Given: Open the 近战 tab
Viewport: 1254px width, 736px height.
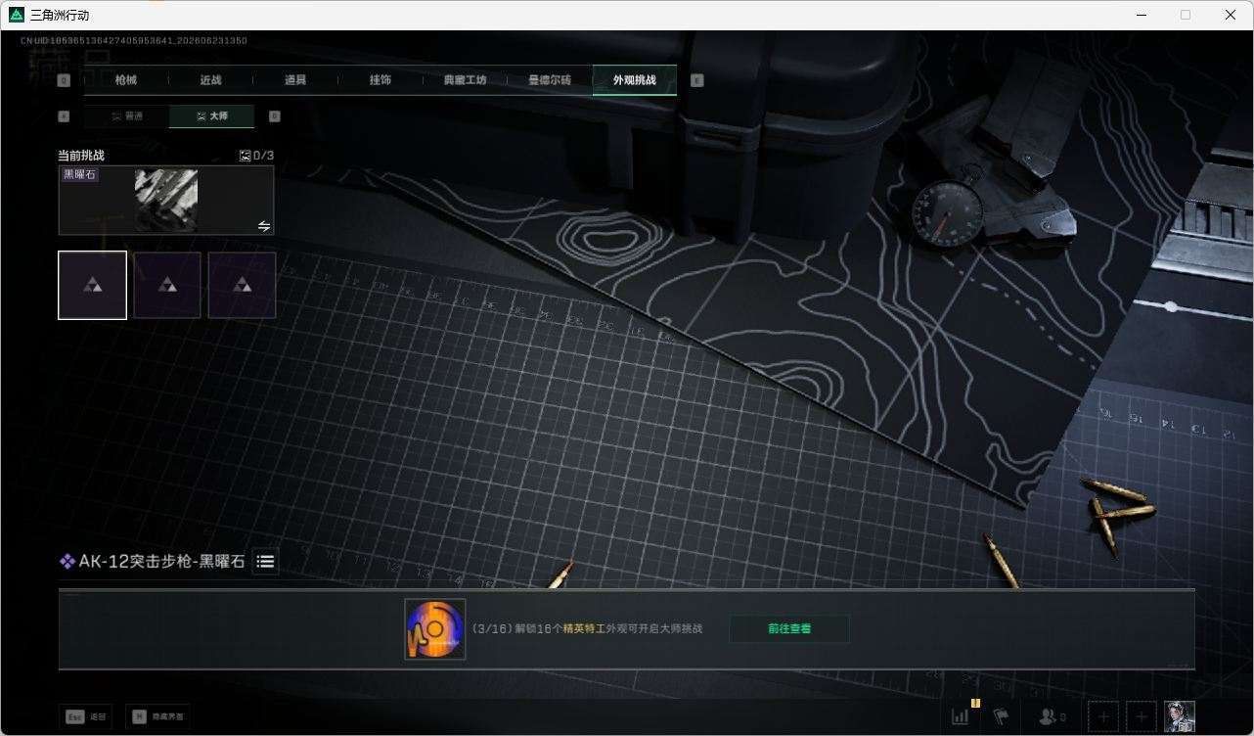Looking at the screenshot, I should [x=210, y=80].
